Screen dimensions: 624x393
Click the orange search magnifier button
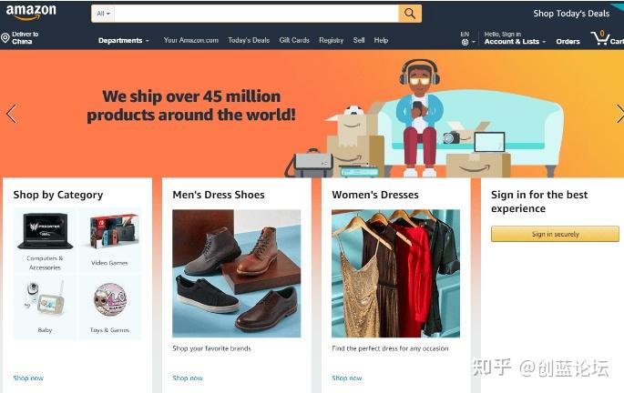coord(410,14)
